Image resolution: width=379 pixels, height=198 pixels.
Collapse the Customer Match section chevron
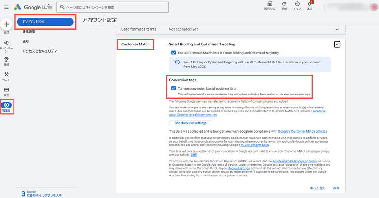pos(337,44)
